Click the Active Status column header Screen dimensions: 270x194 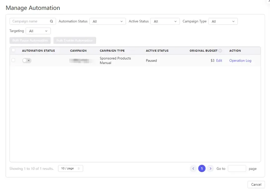coord(157,51)
